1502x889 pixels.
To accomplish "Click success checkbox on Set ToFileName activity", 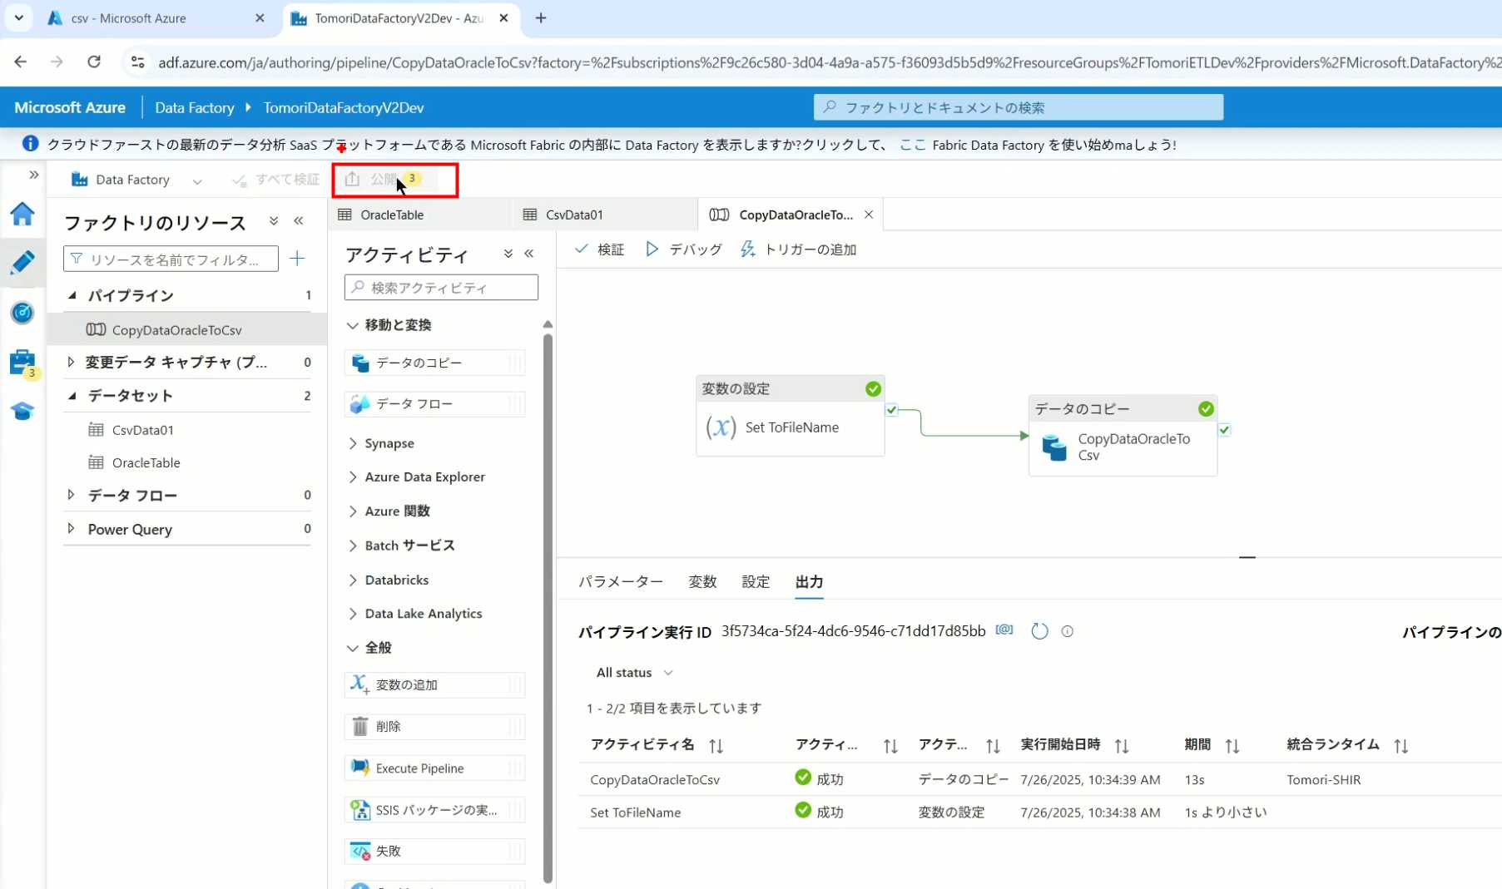I will (x=891, y=410).
